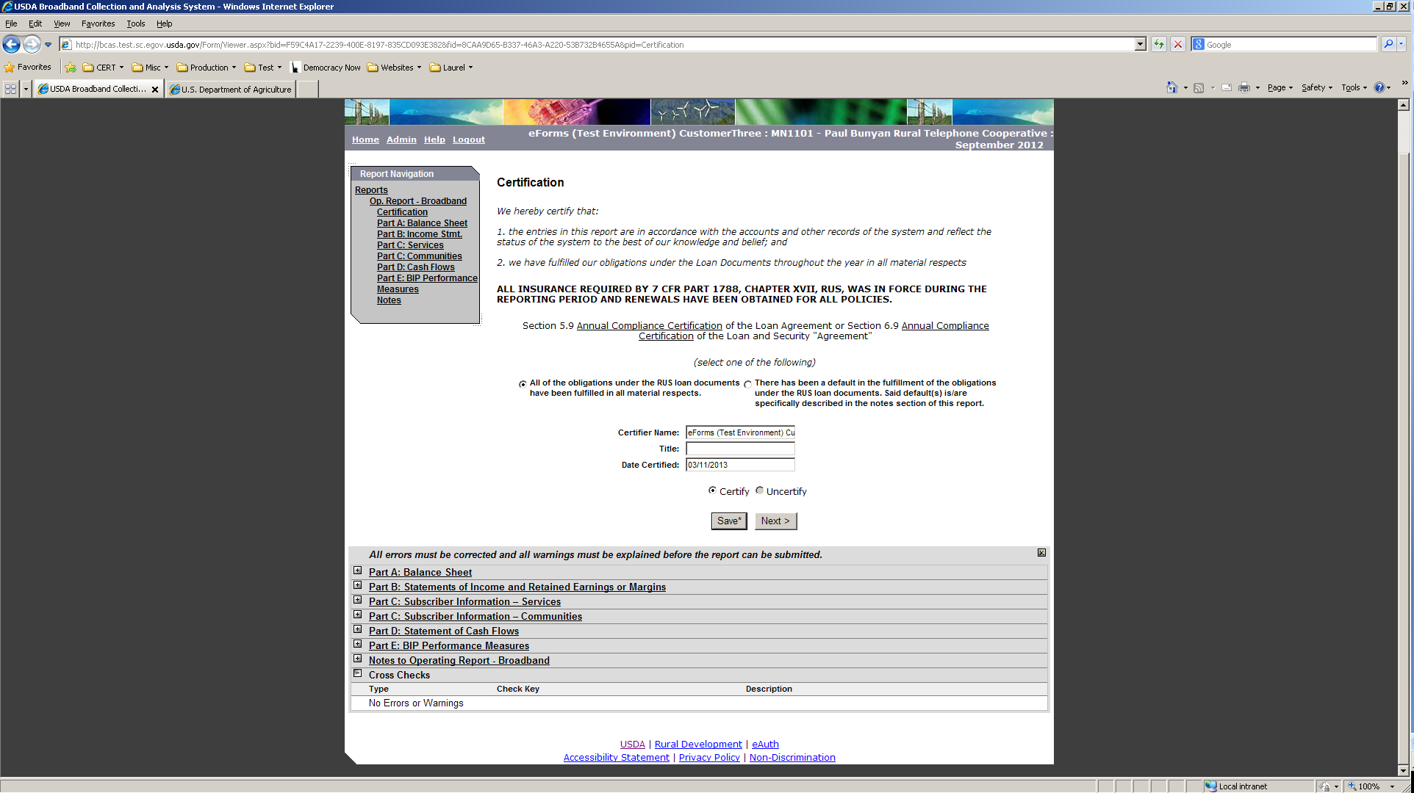Select the default in fulfillment radio option

tap(747, 384)
